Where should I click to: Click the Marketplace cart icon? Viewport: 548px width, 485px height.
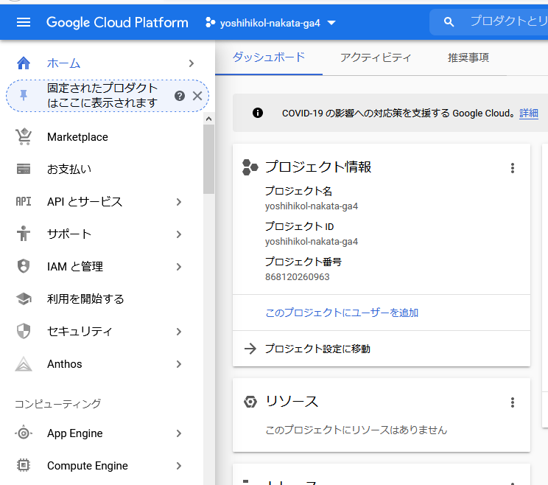[x=24, y=136]
